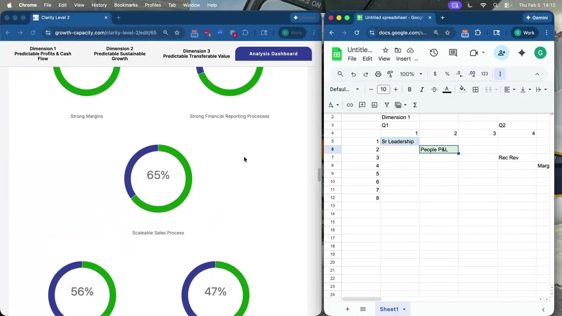The width and height of the screenshot is (562, 316).
Task: Click the 65% Scaleable Sales Process donut chart
Action: pos(158,179)
